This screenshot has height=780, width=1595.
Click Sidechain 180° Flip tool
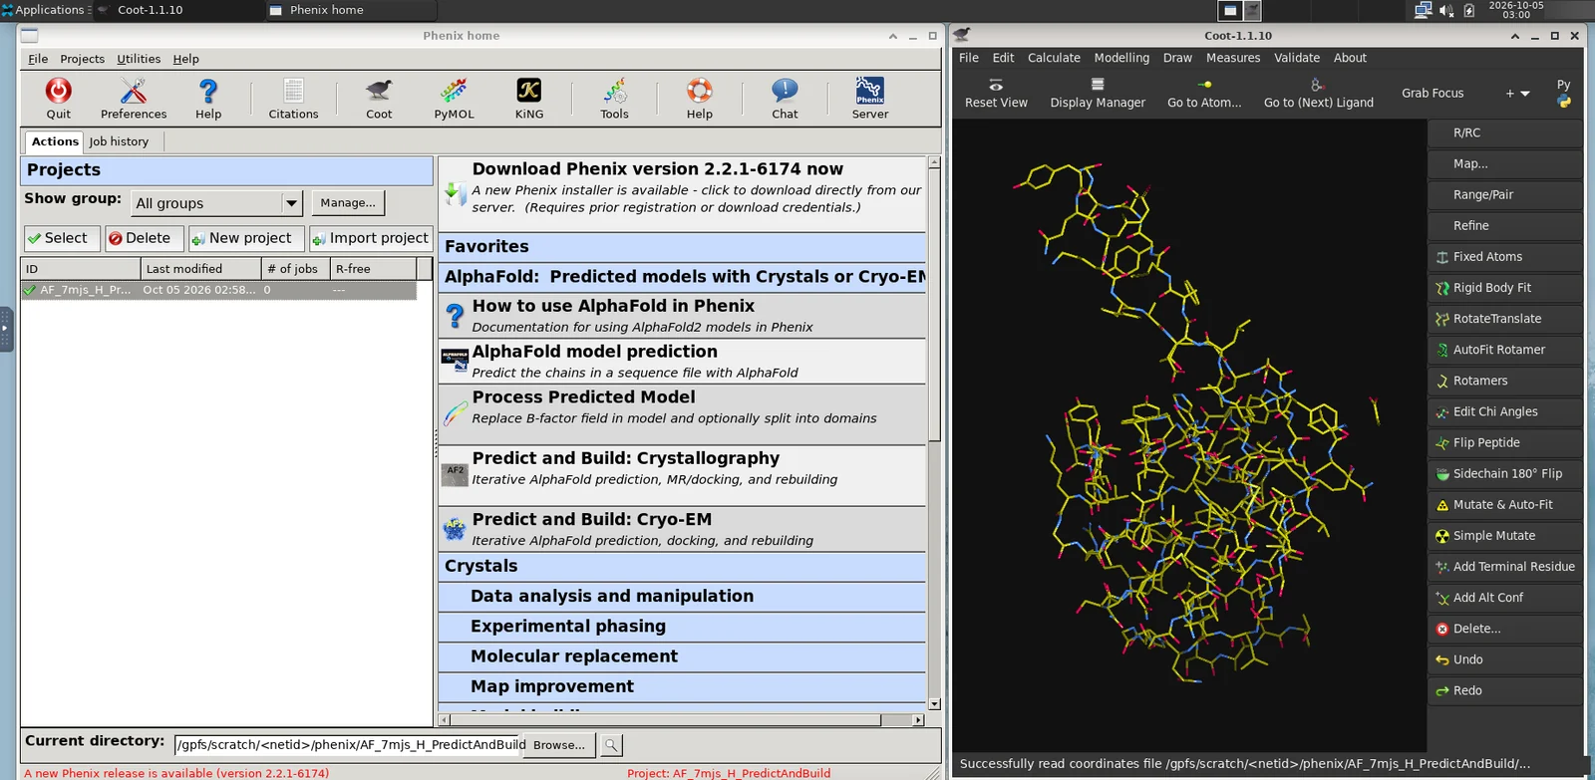click(1505, 473)
